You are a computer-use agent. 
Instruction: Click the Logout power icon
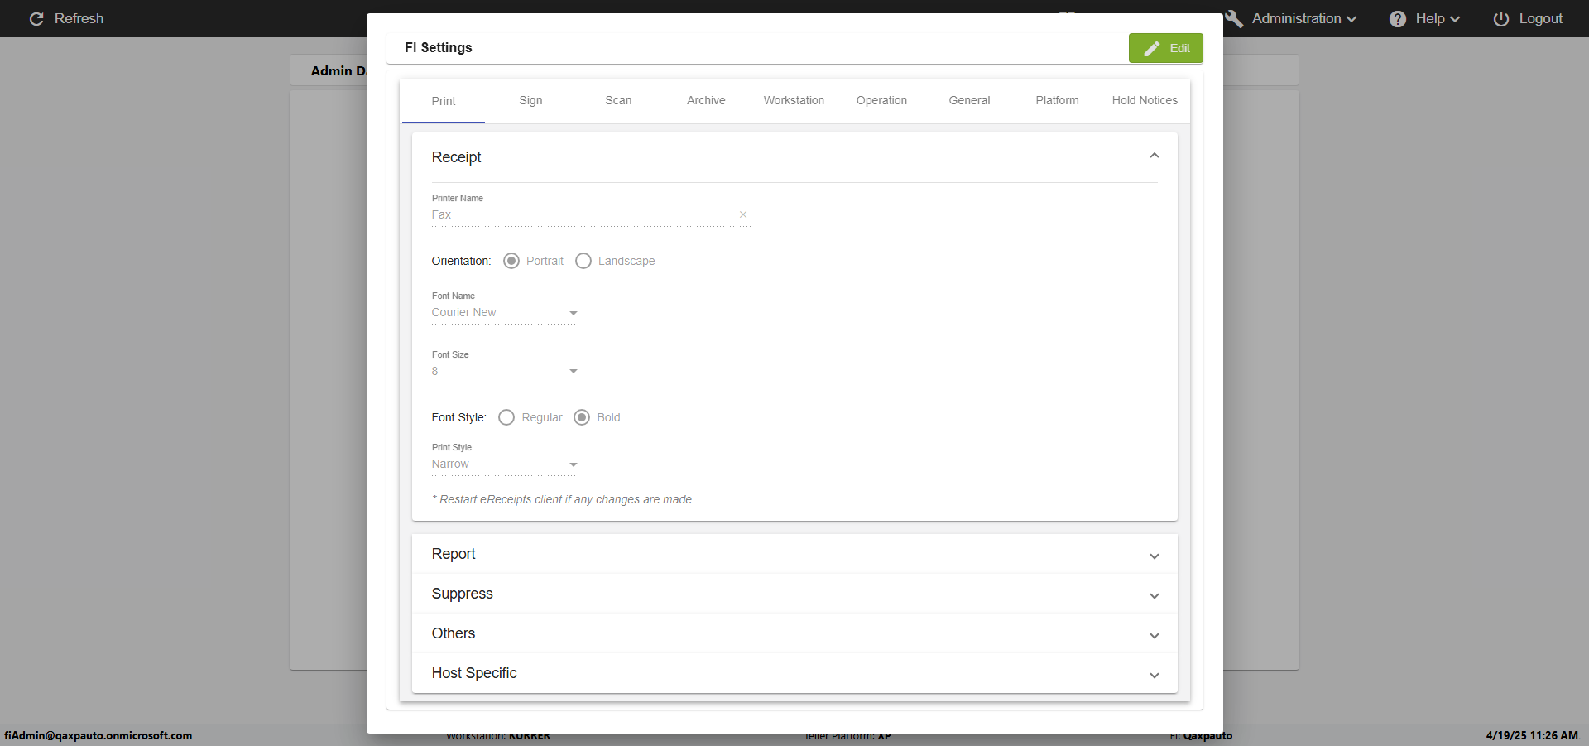pyautogui.click(x=1501, y=18)
